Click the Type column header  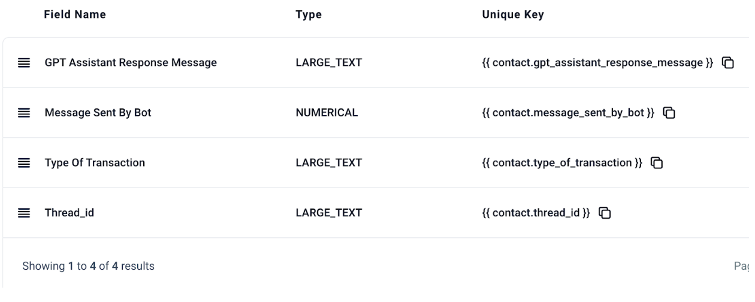point(308,16)
